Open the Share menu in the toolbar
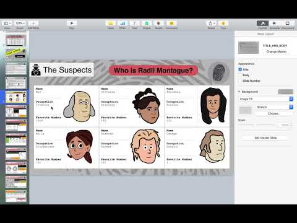This screenshot has height=223, width=297. pyautogui.click(x=211, y=24)
